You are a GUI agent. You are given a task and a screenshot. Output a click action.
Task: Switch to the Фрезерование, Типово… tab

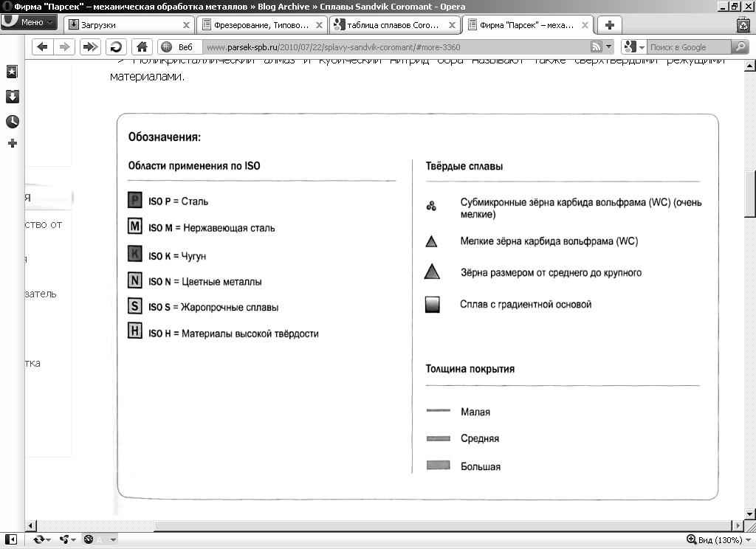tap(262, 24)
